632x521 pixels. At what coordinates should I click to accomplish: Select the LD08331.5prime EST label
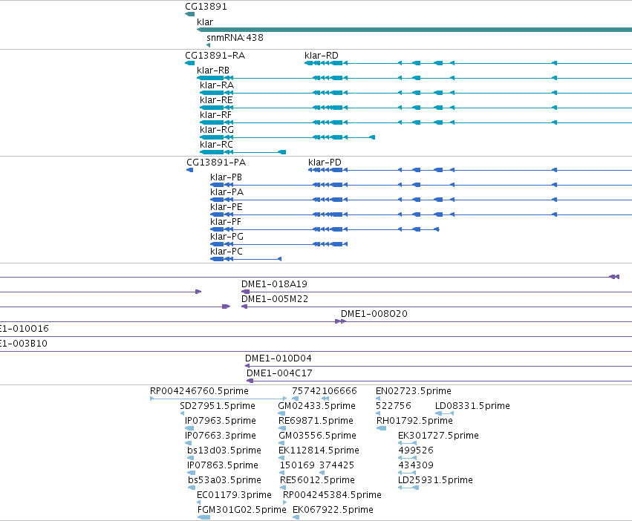tap(472, 406)
